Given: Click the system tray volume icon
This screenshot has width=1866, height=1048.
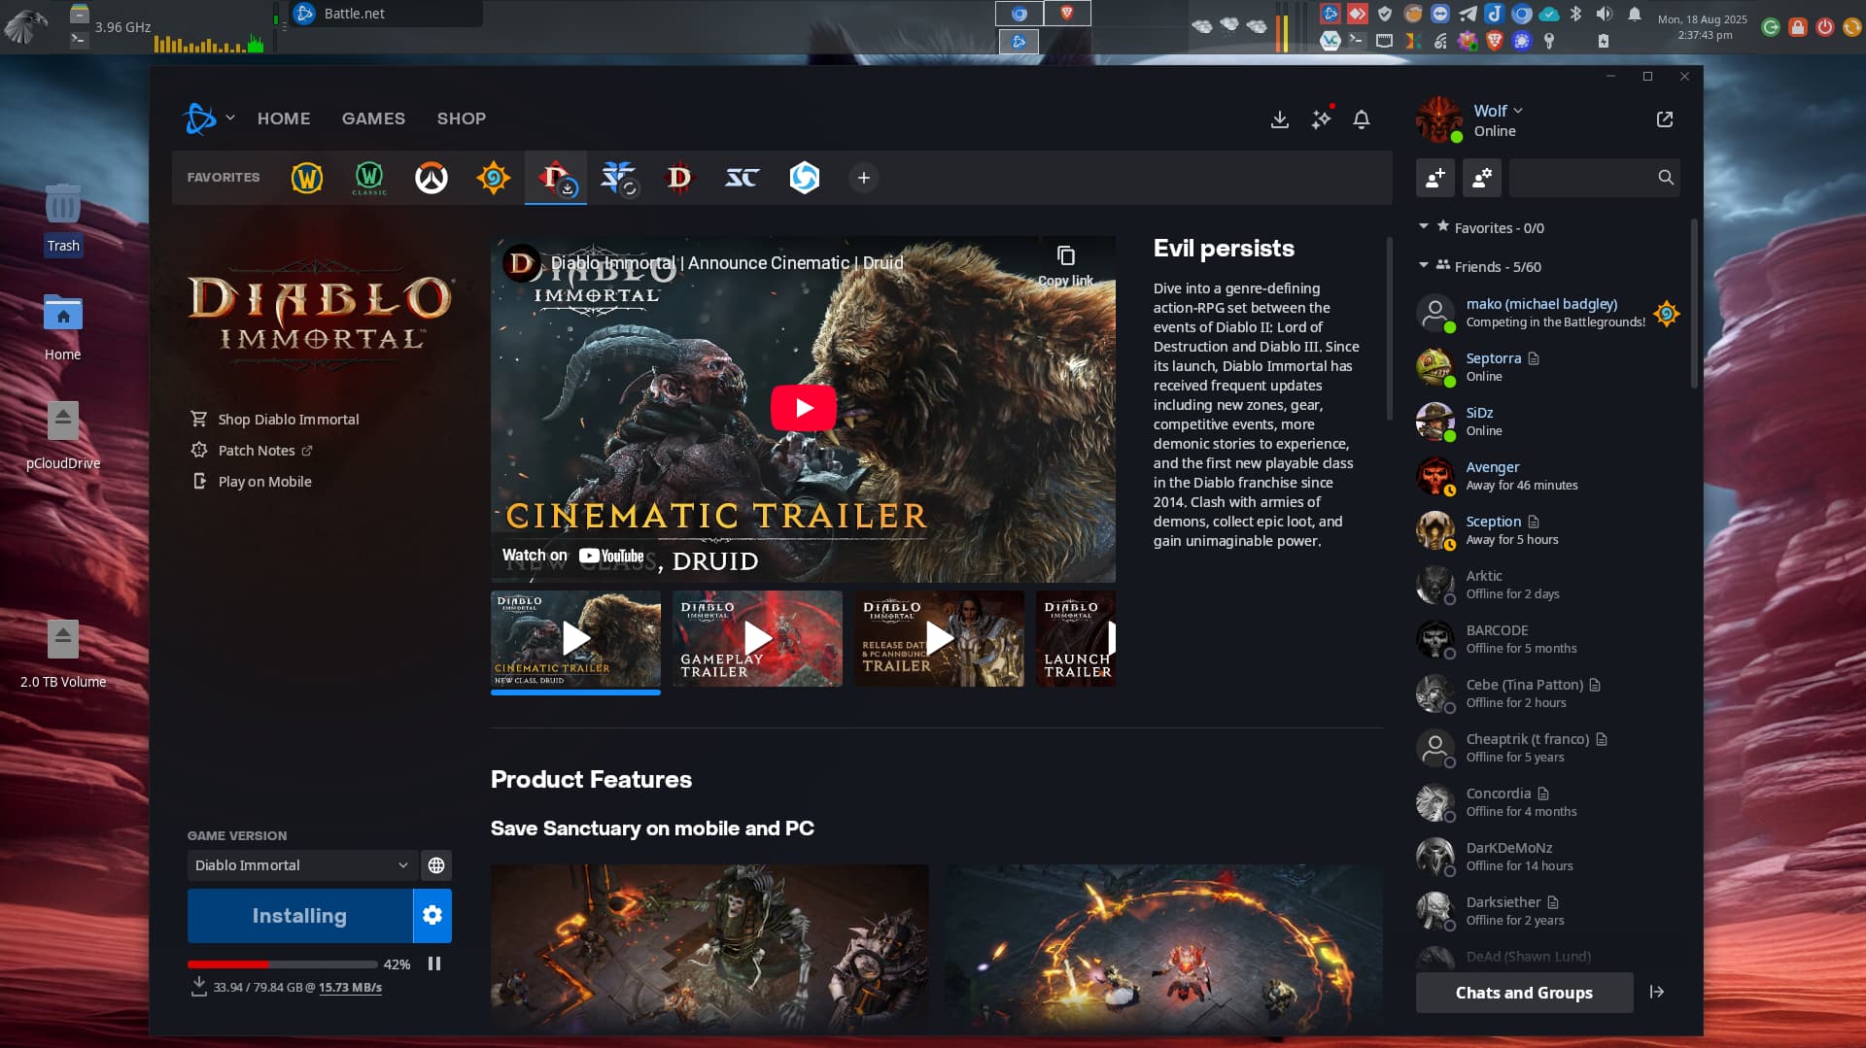Looking at the screenshot, I should 1605,14.
